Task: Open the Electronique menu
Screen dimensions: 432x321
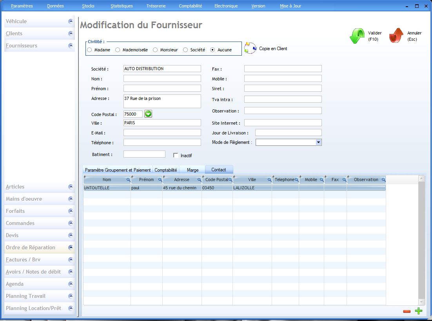Action: pos(226,6)
